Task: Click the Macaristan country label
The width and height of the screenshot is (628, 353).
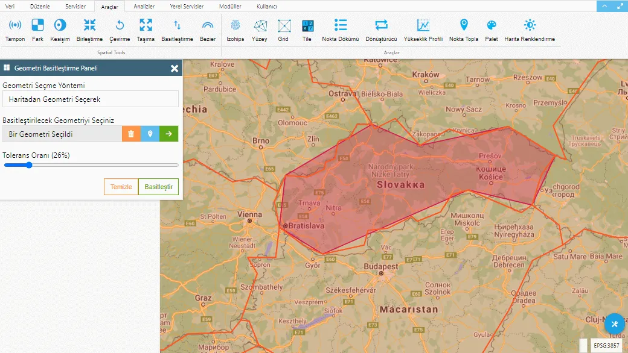Action: [x=409, y=310]
